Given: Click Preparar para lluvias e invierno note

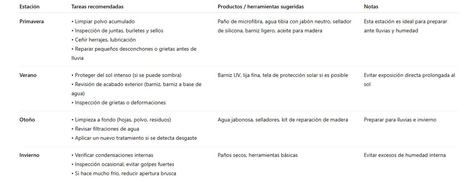Looking at the screenshot, I should (x=400, y=120).
